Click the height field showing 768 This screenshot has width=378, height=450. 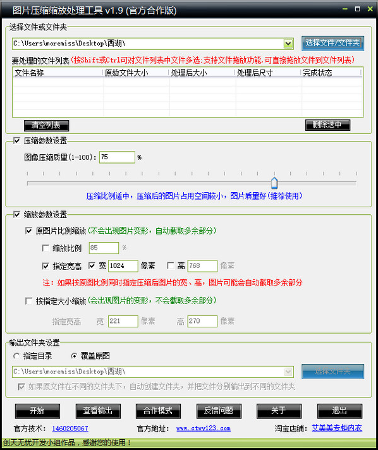pyautogui.click(x=202, y=266)
